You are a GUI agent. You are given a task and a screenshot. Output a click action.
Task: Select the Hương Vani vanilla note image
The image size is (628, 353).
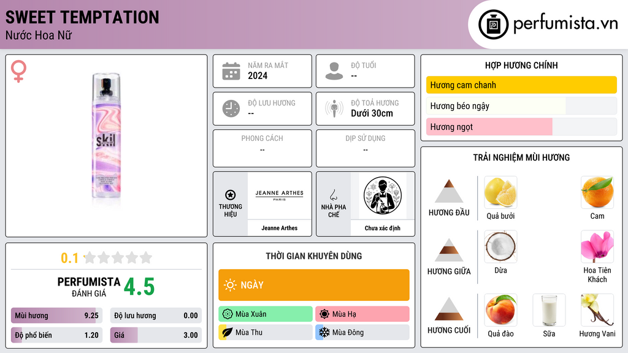[597, 310]
